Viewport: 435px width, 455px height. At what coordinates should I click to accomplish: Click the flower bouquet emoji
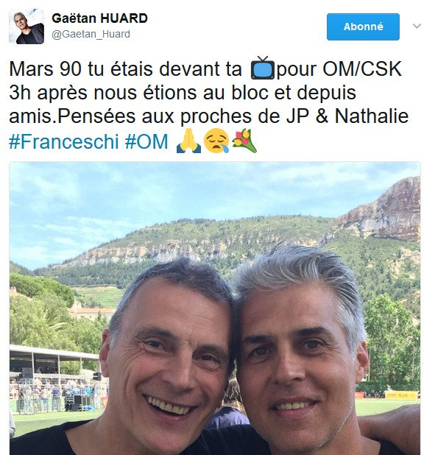point(244,141)
